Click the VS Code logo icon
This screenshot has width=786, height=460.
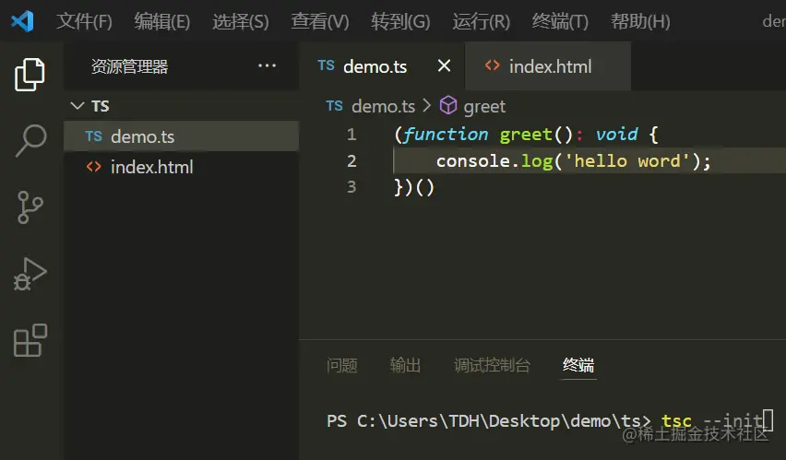click(x=22, y=21)
